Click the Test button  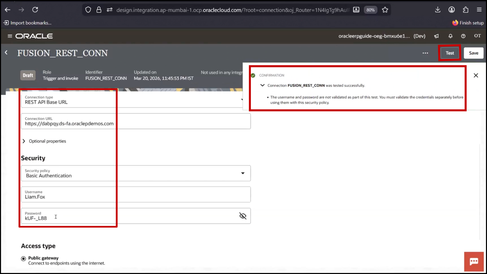[x=450, y=53]
